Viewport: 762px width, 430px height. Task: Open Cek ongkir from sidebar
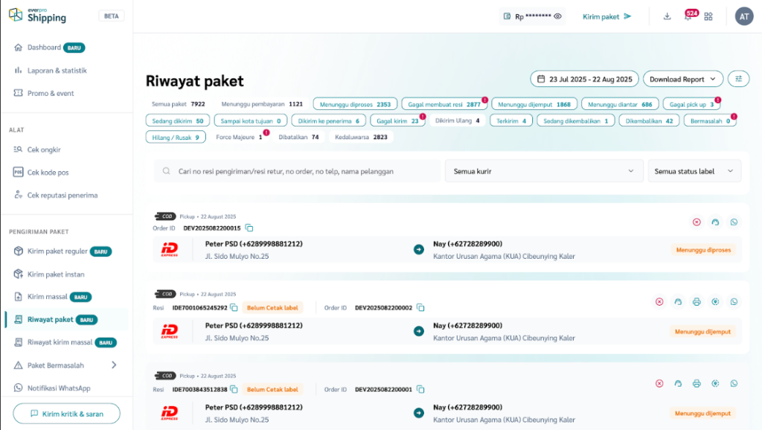44,150
